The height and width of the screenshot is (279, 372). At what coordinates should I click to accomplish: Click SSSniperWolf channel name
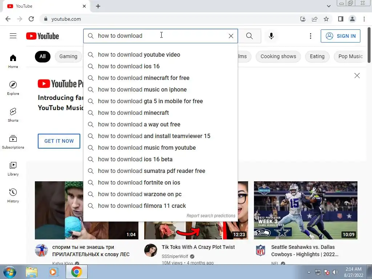pos(175,256)
